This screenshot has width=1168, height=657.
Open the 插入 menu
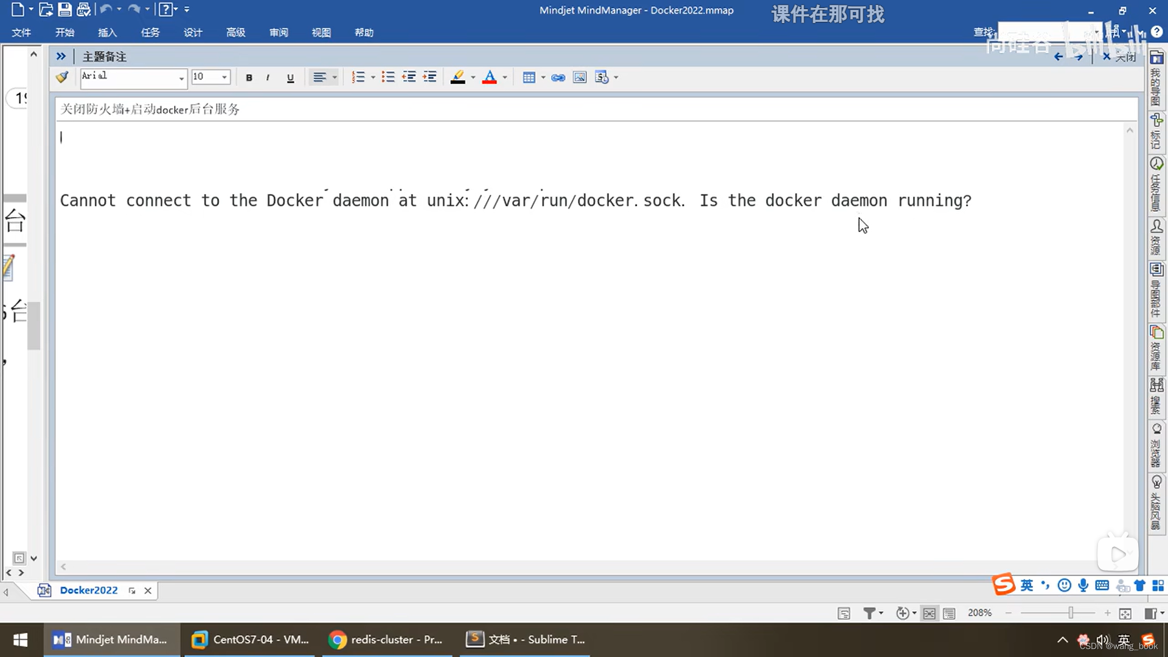click(107, 32)
